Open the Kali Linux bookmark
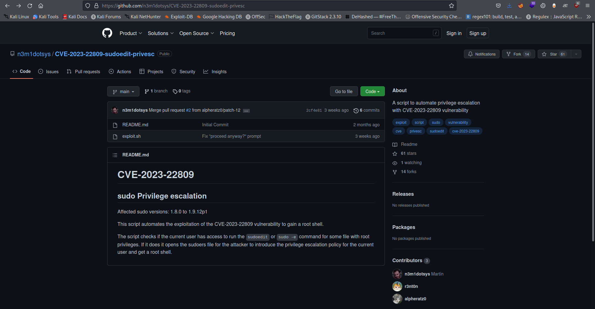Image resolution: width=595 pixels, height=309 pixels. click(x=16, y=17)
